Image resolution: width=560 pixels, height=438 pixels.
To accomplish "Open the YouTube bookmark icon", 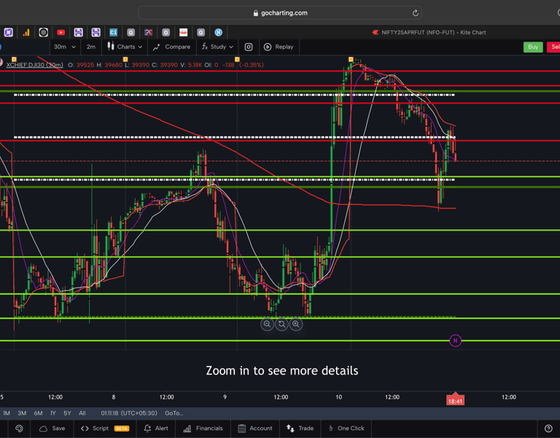I will pos(61,33).
